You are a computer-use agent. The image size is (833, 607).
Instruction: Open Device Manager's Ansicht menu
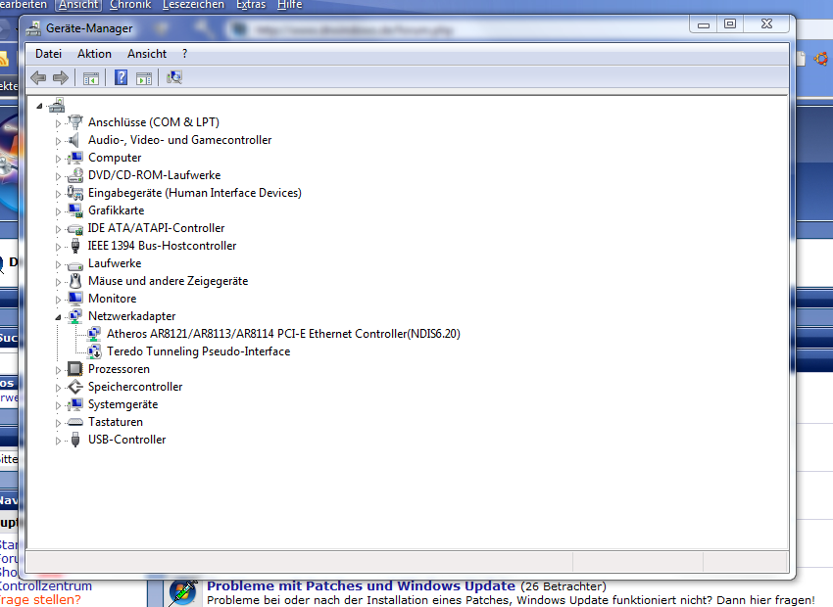coord(147,54)
